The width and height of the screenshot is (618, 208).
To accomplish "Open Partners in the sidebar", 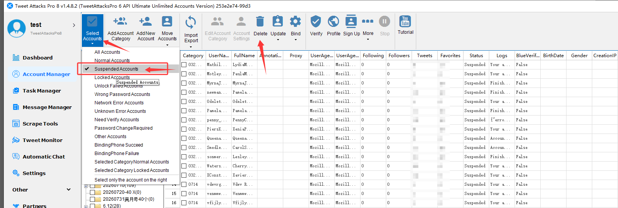I will pyautogui.click(x=30, y=206).
